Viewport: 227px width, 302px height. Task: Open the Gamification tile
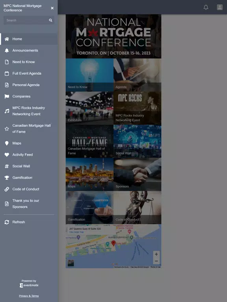coord(89,208)
